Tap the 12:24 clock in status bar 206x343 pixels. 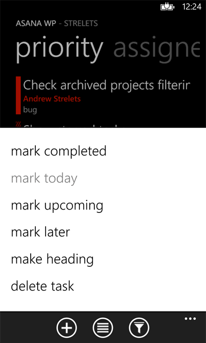click(192, 7)
